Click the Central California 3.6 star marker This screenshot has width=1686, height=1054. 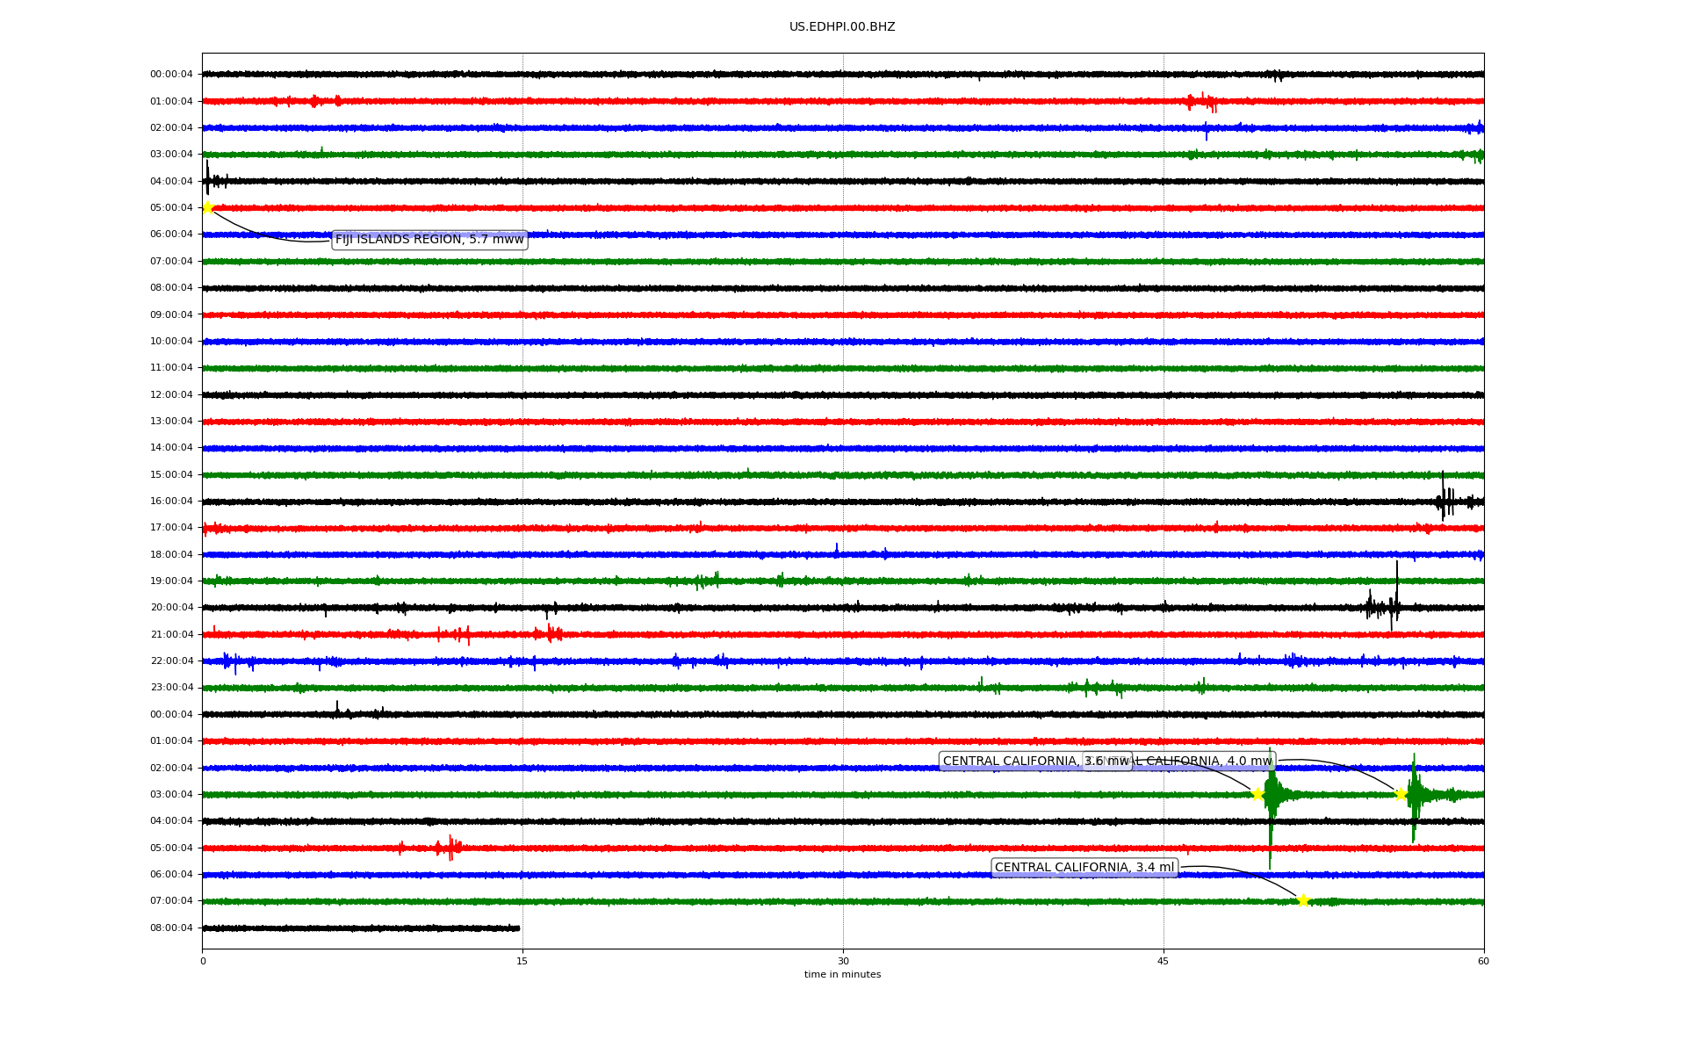pyautogui.click(x=1257, y=794)
